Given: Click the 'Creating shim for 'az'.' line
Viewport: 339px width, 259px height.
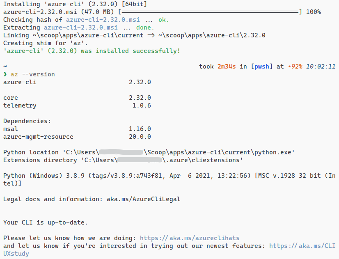Looking at the screenshot, I should pos(46,43).
